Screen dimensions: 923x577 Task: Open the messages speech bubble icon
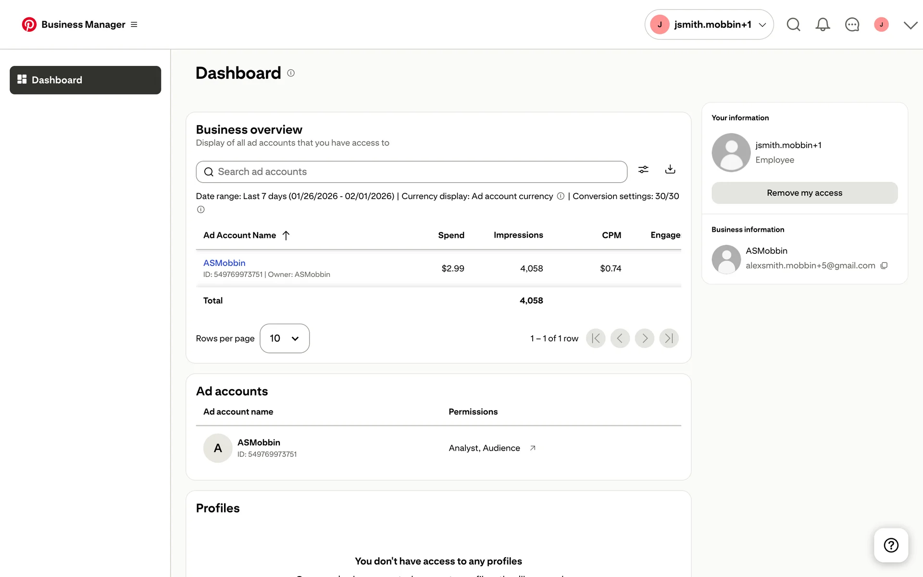point(852,25)
